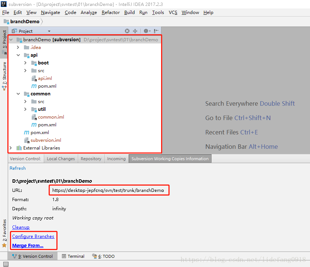Click the tool windows toggle icon in status bar

(x=6, y=264)
